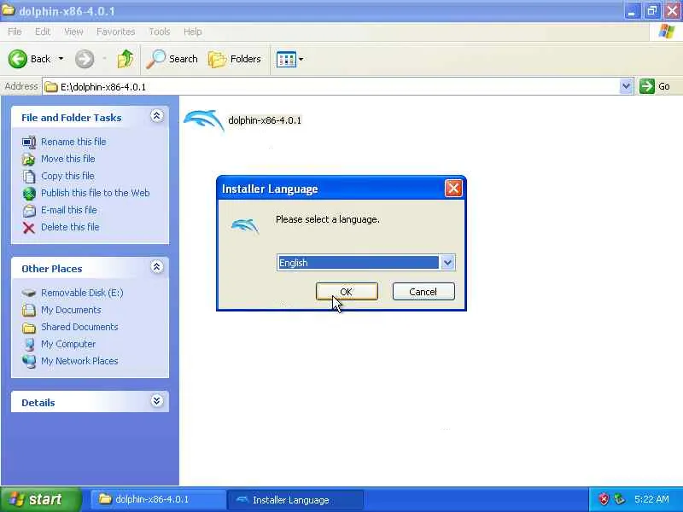Open the Favorites menu
This screenshot has width=683, height=512.
click(115, 32)
